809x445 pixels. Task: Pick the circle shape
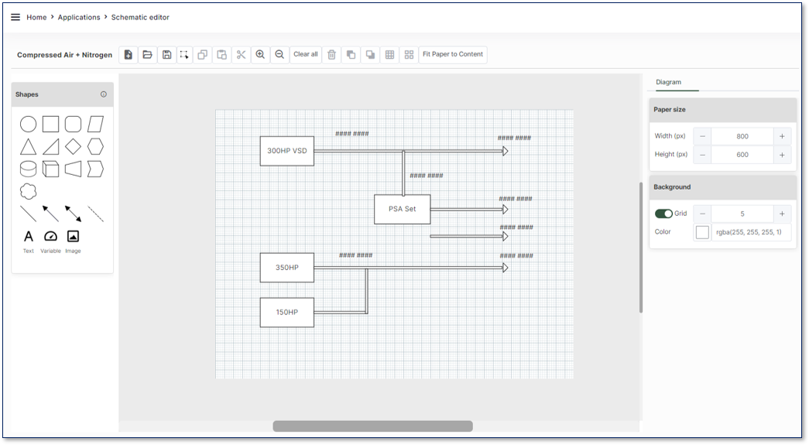coord(29,125)
